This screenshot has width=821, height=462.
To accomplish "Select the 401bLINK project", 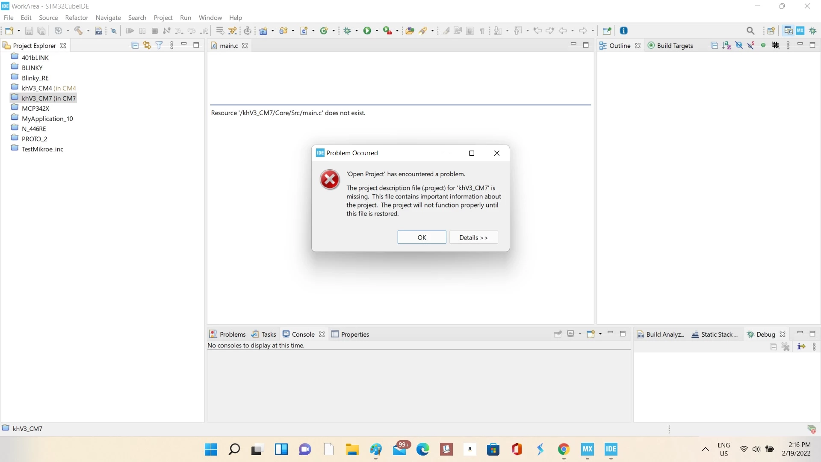I will coord(30,57).
